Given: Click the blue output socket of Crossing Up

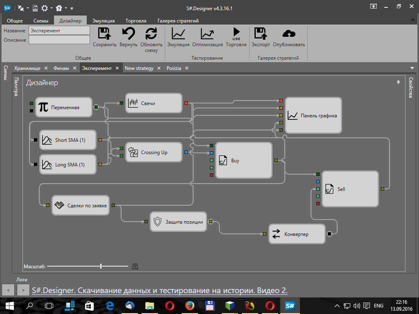Looking at the screenshot, I should (186, 152).
